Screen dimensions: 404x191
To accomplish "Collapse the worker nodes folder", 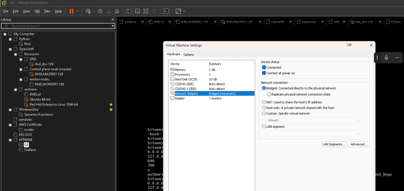I will coord(21,79).
